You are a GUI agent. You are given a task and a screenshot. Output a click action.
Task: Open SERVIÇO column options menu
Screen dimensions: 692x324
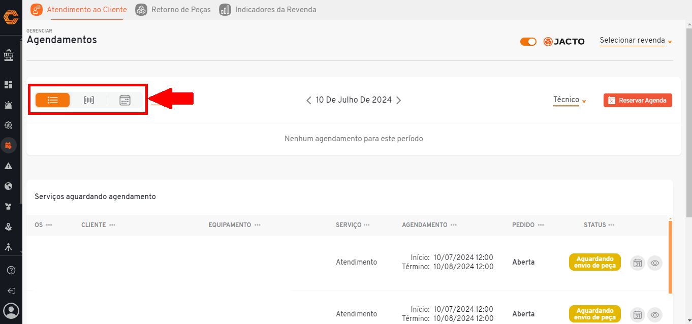366,225
